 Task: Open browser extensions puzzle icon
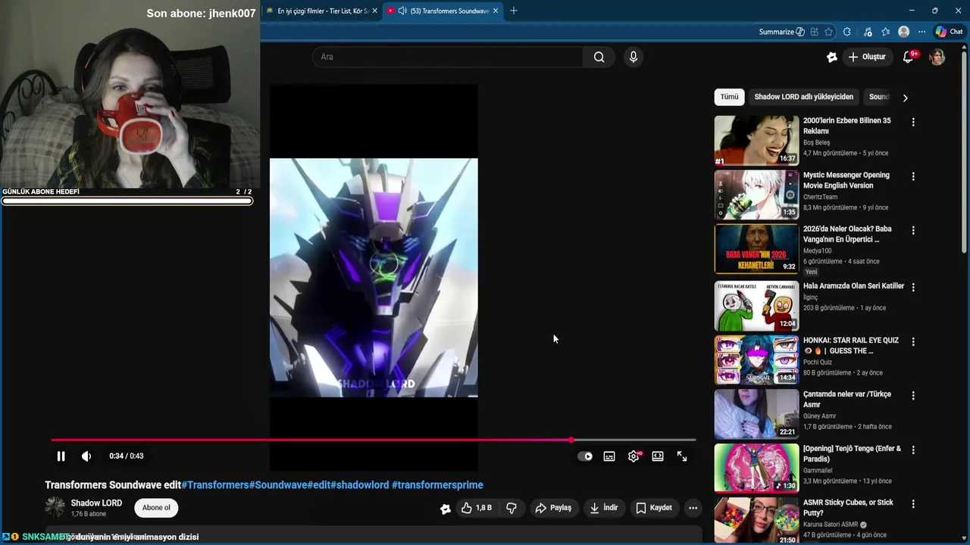846,32
